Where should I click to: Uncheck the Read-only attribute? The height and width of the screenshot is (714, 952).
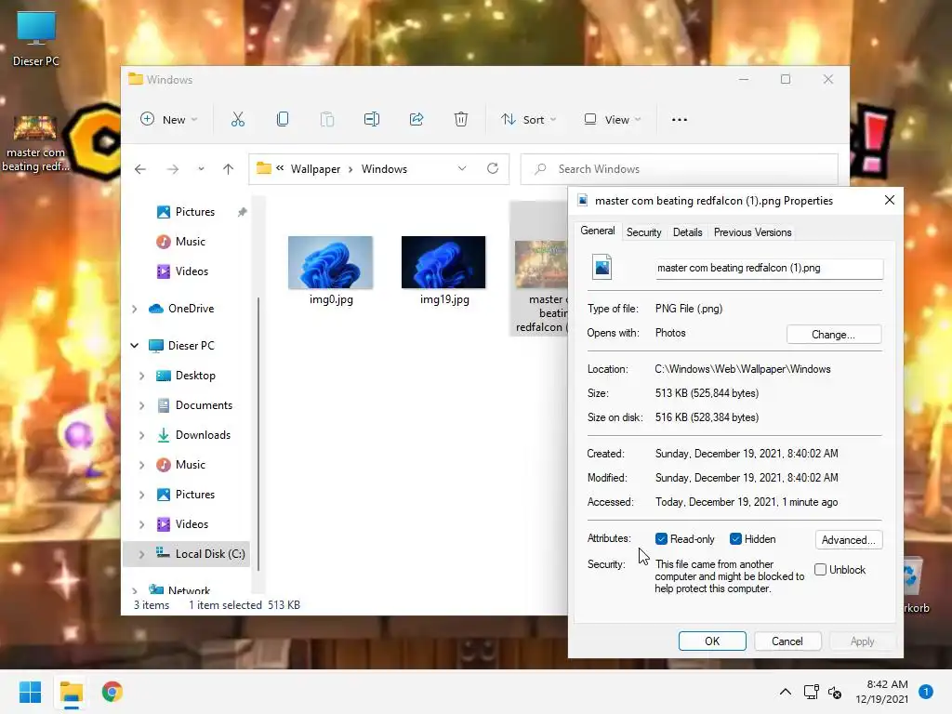click(661, 539)
